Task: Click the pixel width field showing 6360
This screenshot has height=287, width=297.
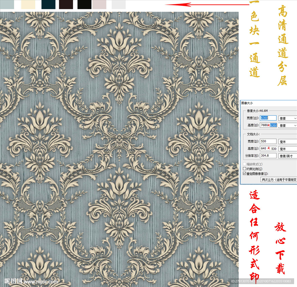Action: 268,118
